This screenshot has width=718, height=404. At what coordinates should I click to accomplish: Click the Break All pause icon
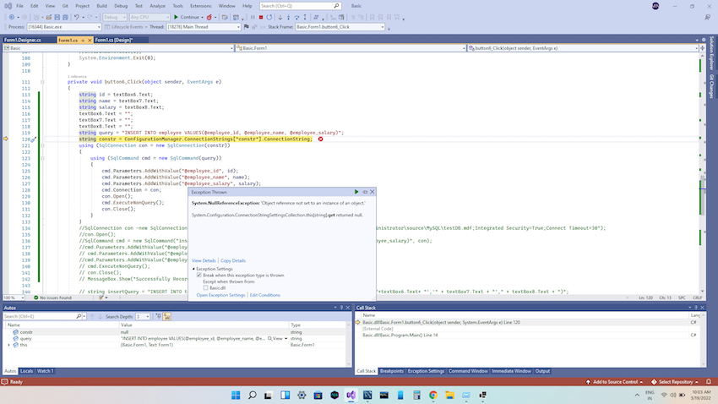pyautogui.click(x=253, y=17)
